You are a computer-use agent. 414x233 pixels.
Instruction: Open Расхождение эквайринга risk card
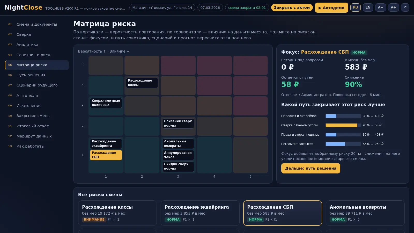[x=200, y=213]
